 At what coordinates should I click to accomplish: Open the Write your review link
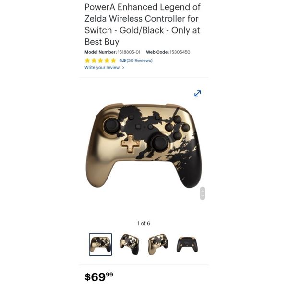102,67
